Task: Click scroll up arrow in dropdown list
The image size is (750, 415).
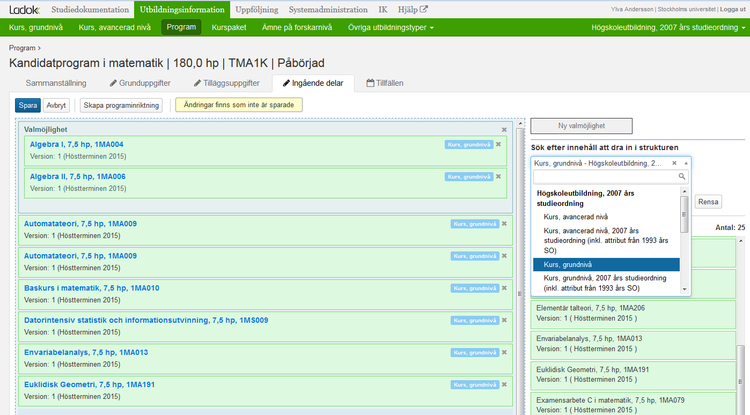Action: (x=684, y=191)
